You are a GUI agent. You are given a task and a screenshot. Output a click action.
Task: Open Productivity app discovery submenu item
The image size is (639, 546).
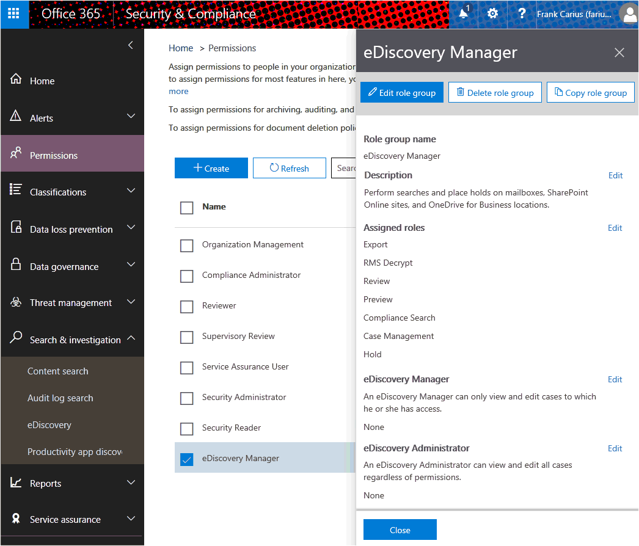point(75,452)
